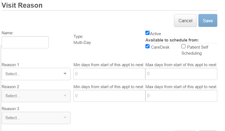Select Reason 2 min days input
Viewport: 225px width, 131px height.
[x=109, y=96]
